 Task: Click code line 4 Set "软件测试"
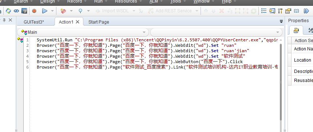coord(141,56)
